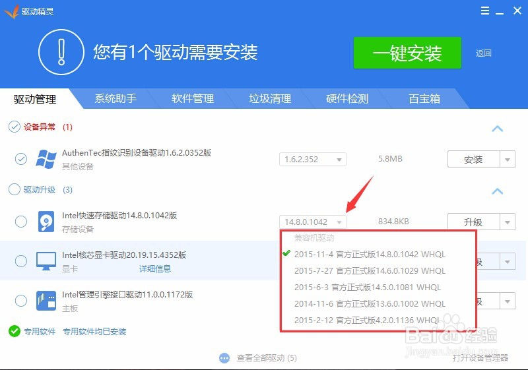The height and width of the screenshot is (370, 528).
Task: Select version 2015-11-4 官方正式版14.8.0.1042 WHQL
Action: 370,255
